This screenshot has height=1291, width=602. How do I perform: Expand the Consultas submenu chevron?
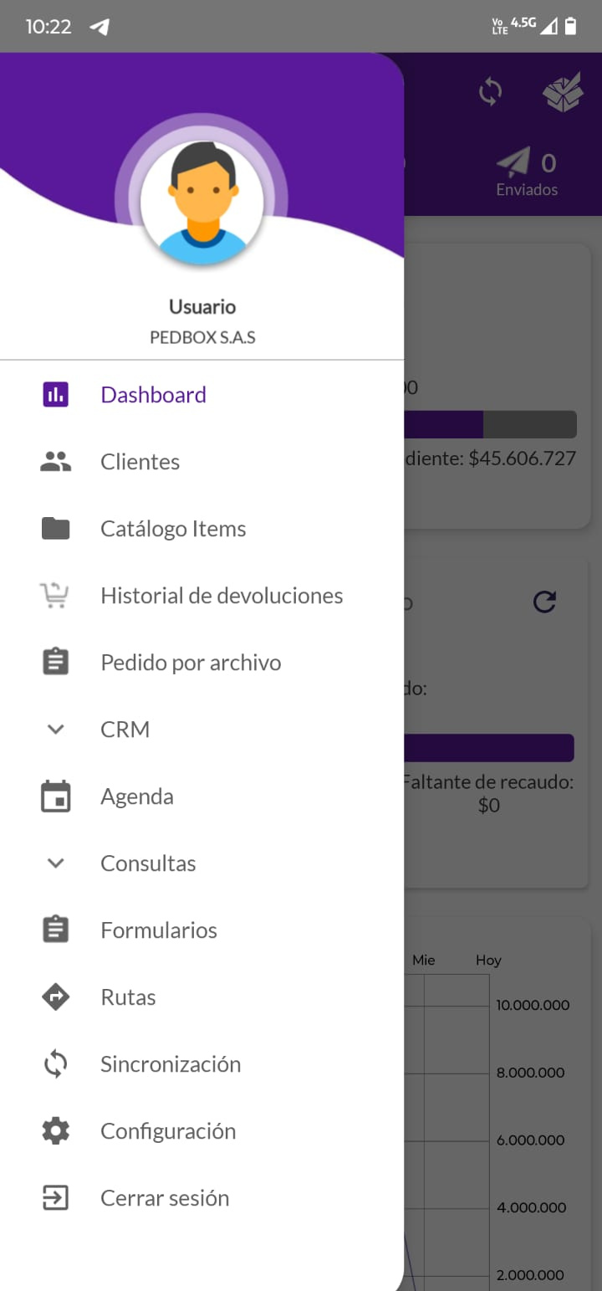(56, 863)
